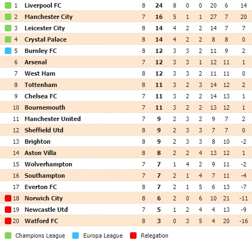Click the blue marker beside Burnley FC

coord(8,51)
